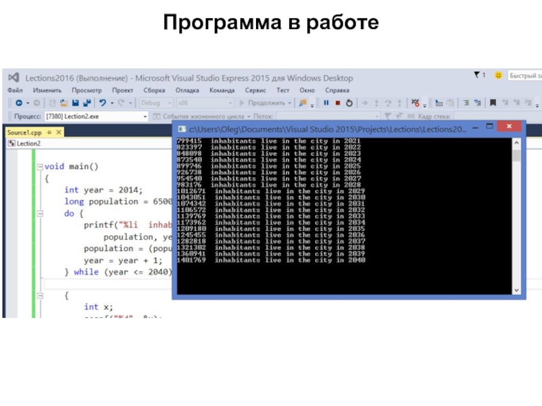Click the Navigate Forward greyed arrow icon
542x406 pixels.
(x=37, y=103)
